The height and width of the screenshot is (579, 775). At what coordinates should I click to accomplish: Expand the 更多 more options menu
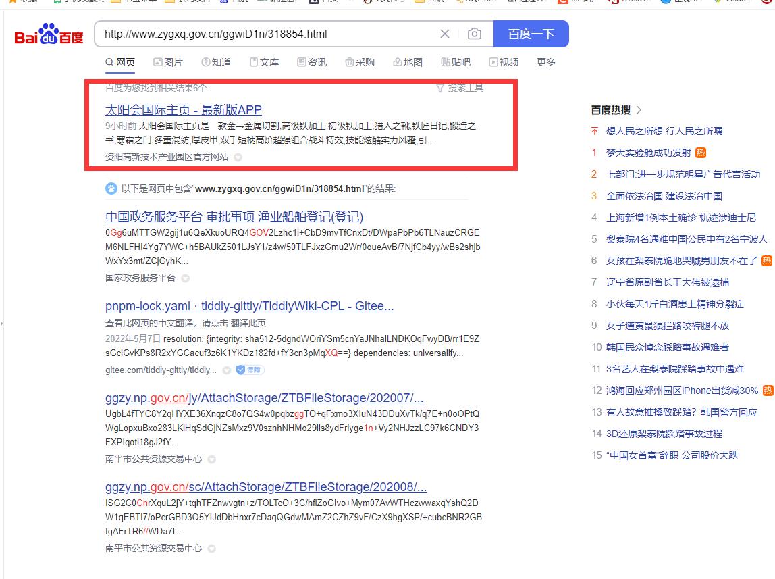(546, 62)
